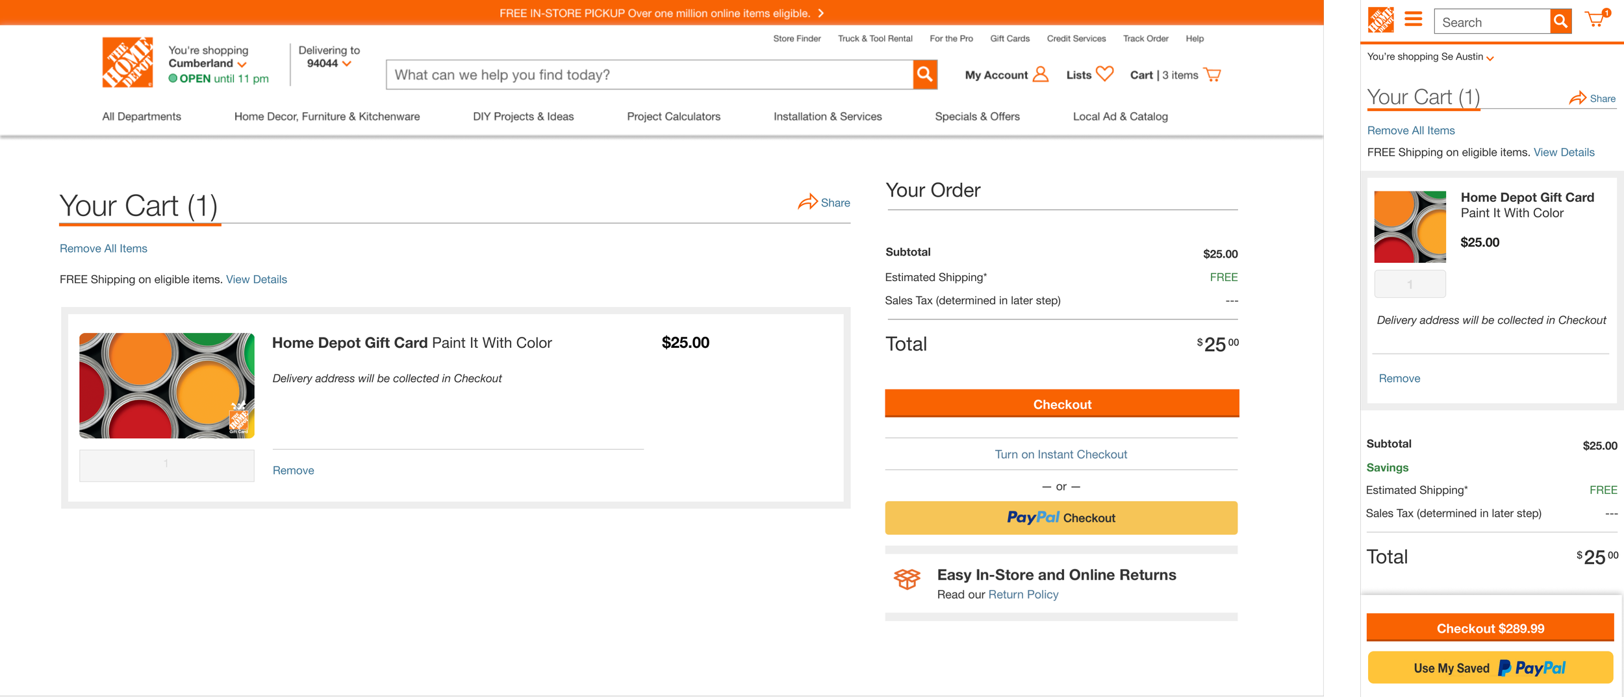Click the orange search magnifier button in desktop header
This screenshot has width=1624, height=697.
(x=925, y=75)
